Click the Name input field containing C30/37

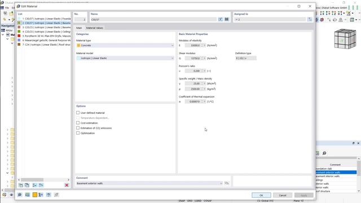[153, 20]
